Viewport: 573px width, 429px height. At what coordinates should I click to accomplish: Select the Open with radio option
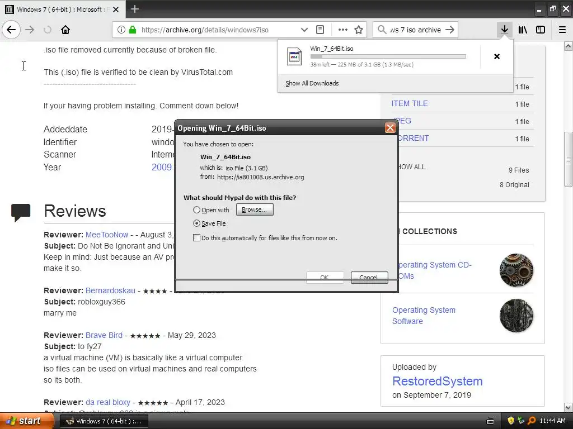[196, 210]
